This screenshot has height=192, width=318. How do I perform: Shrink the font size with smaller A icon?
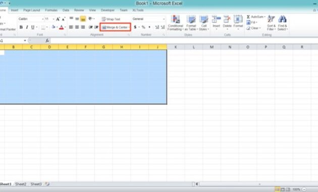[x=64, y=19]
